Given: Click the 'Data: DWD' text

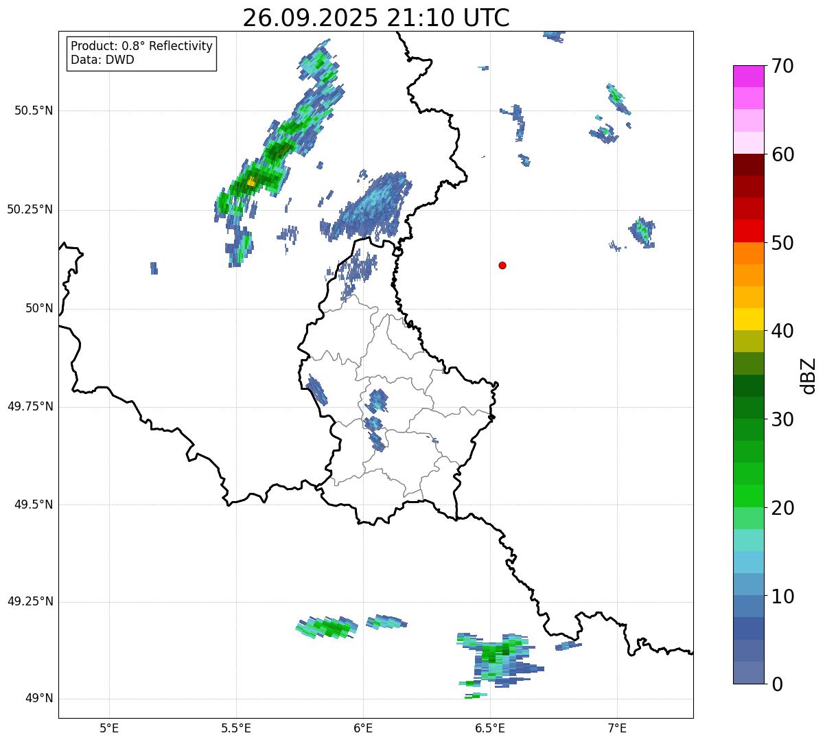Looking at the screenshot, I should point(102,60).
